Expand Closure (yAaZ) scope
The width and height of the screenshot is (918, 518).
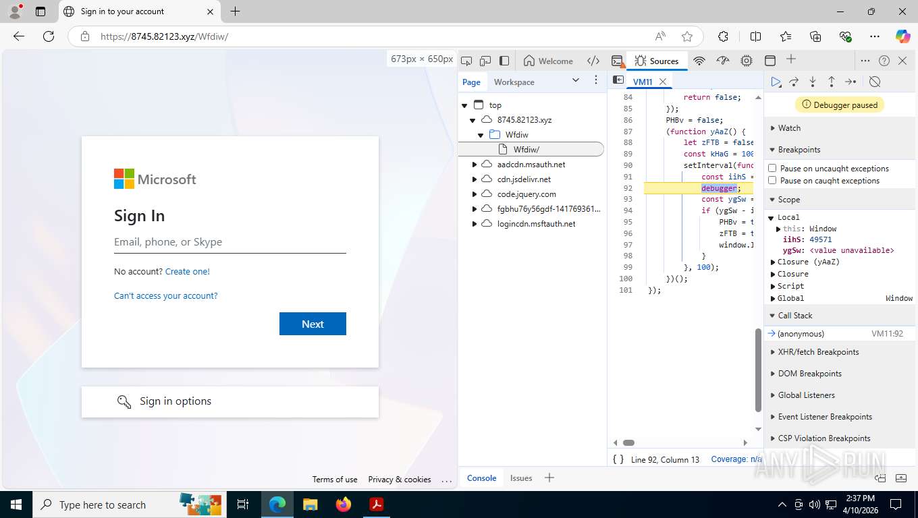click(x=774, y=262)
